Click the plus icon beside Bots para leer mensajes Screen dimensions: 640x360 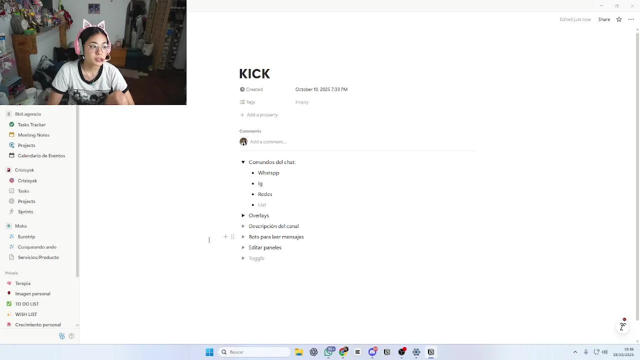pos(225,237)
